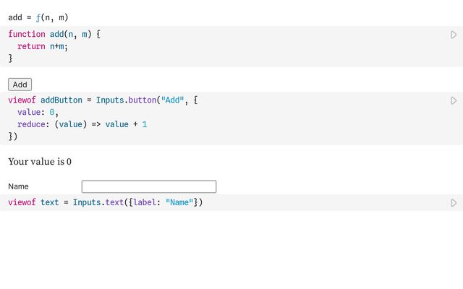Click the Name label beside the input
Screen dimensions: 463x289
click(x=19, y=186)
